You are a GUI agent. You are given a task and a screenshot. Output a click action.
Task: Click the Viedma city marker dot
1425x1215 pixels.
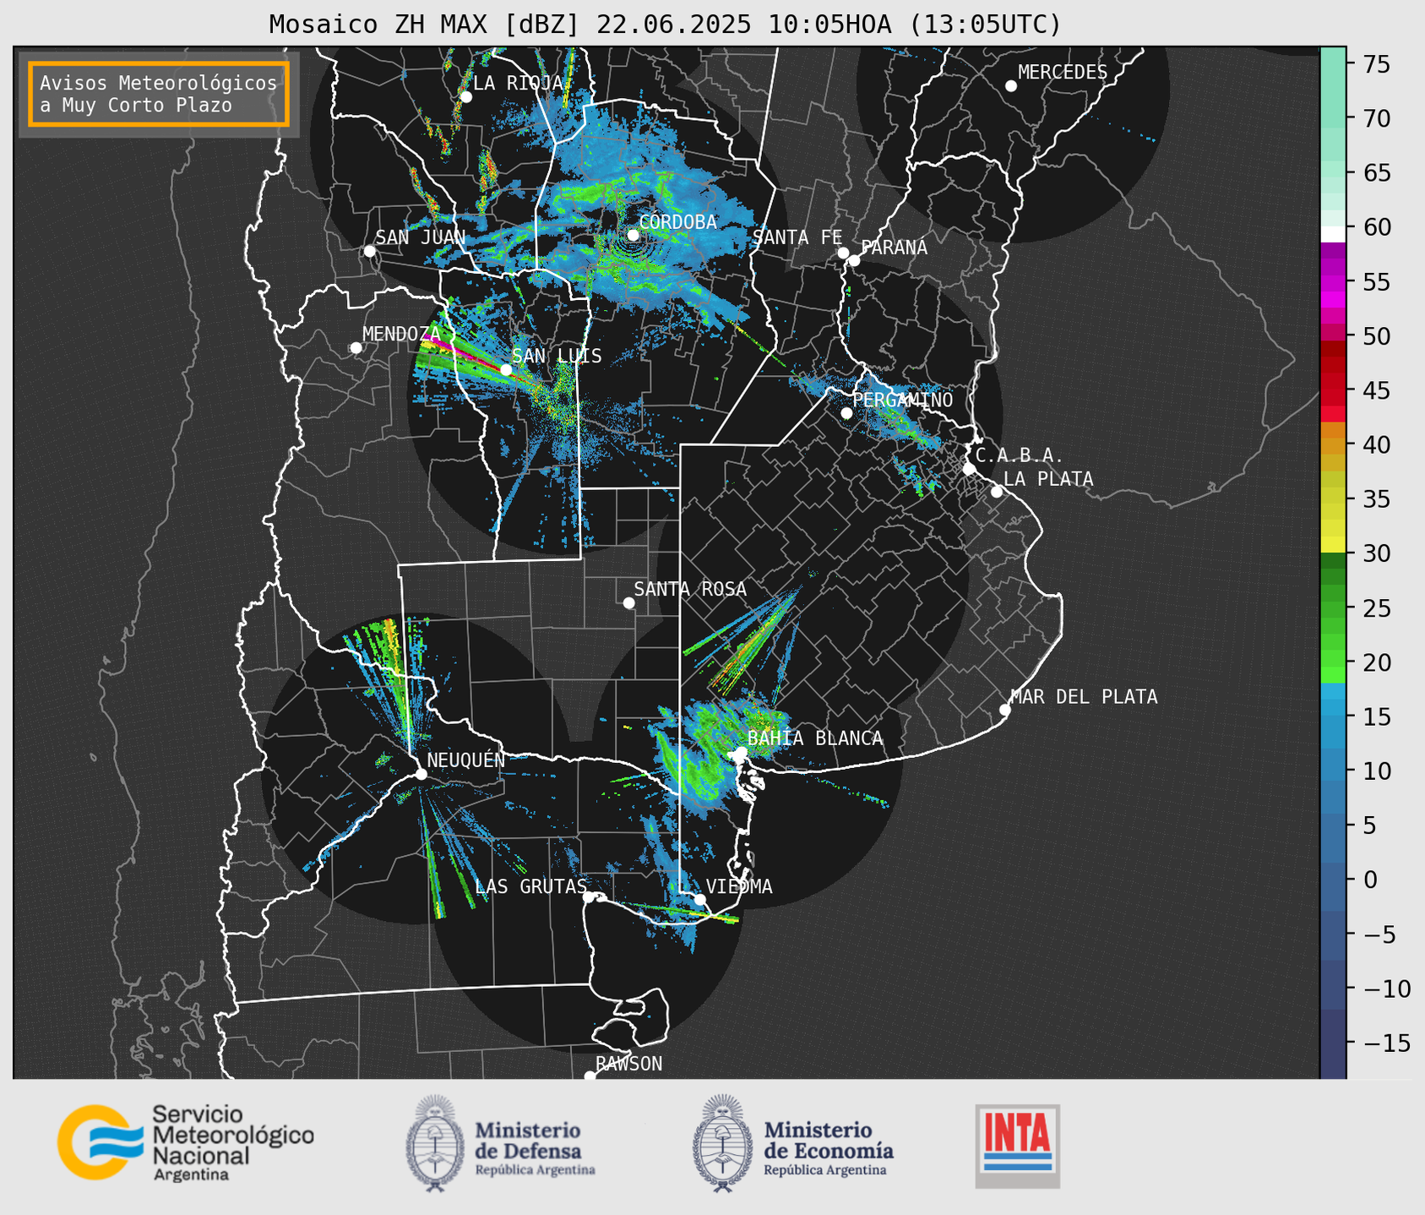699,900
